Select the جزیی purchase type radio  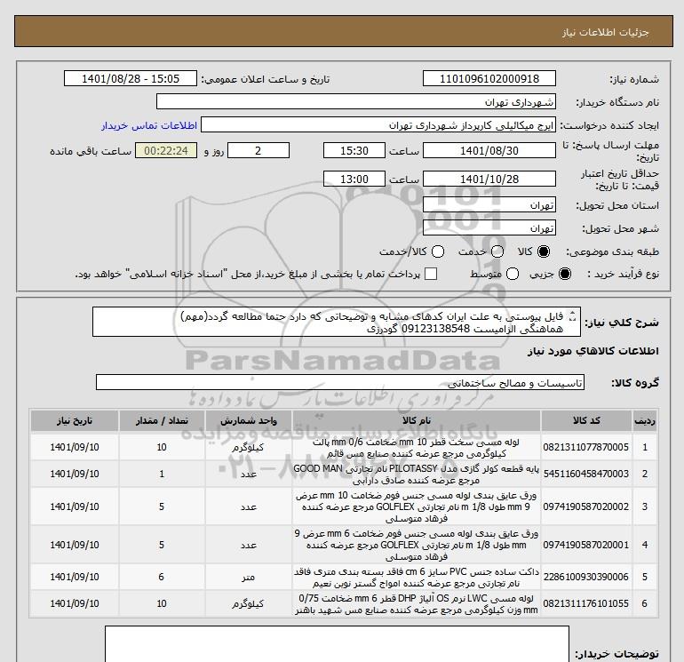click(x=564, y=274)
